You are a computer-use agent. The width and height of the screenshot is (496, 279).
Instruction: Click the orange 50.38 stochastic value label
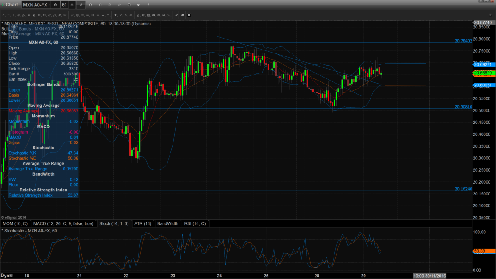[484, 251]
